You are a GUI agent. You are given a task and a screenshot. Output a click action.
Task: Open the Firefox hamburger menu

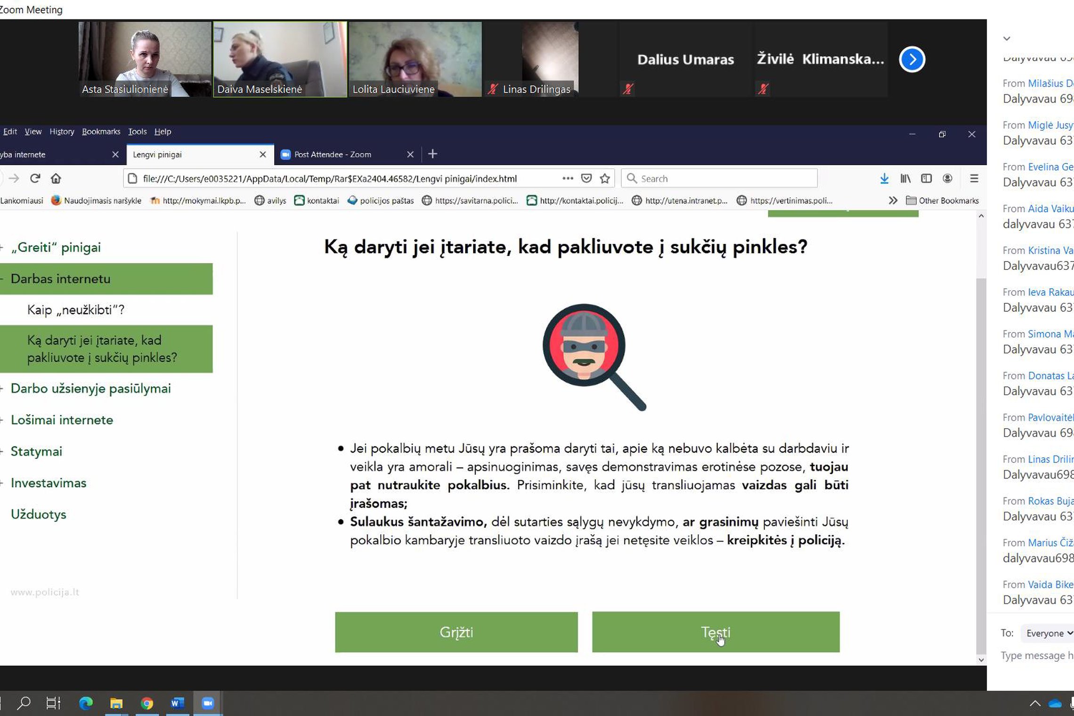(x=974, y=179)
